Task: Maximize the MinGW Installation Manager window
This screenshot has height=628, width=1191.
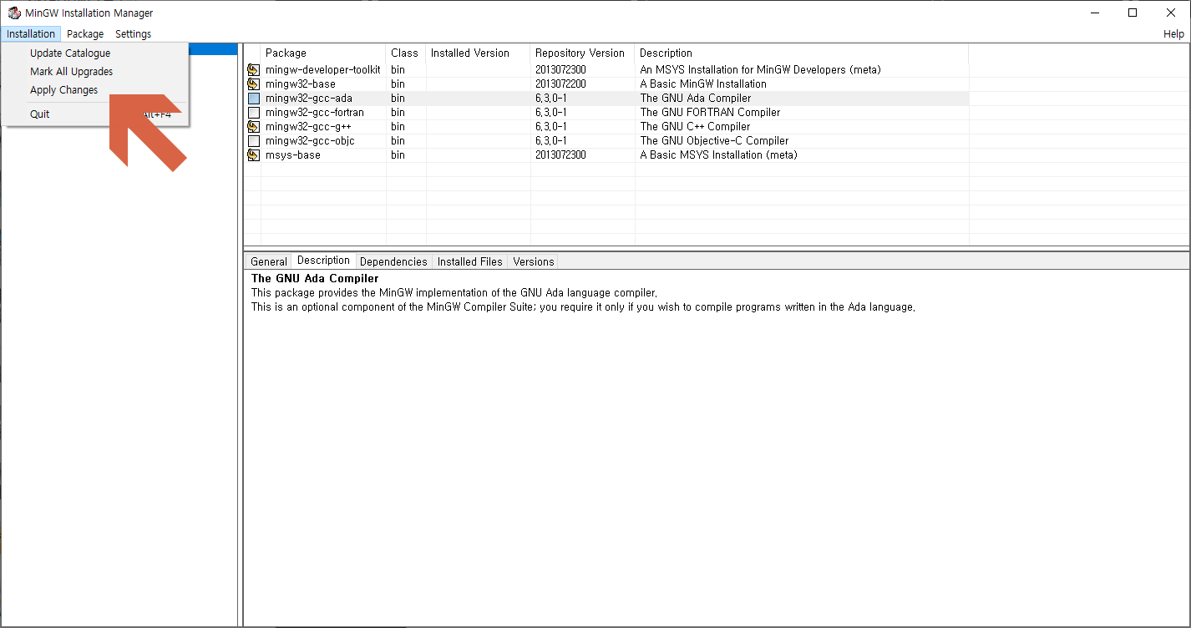Action: coord(1133,13)
